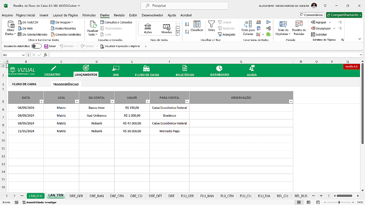
Task: Toggle the Salvamento Automático switch
Action: click(x=36, y=46)
